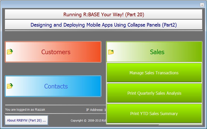Click the folder icon on Contacts panel
Image resolution: width=207 pixels, height=129 pixels.
(x=10, y=86)
